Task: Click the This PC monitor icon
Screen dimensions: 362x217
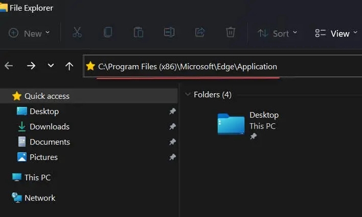Action: coord(17,177)
